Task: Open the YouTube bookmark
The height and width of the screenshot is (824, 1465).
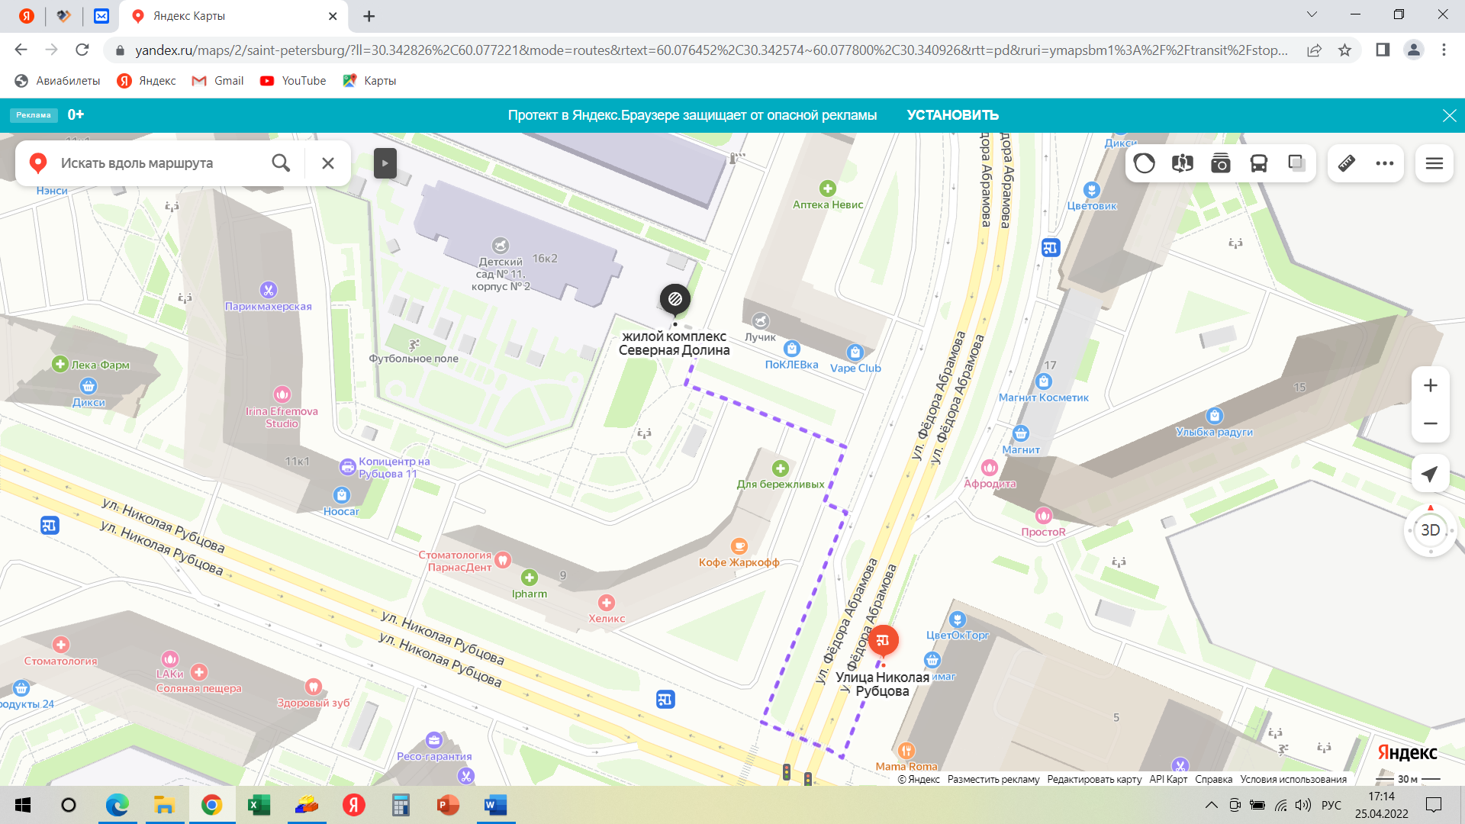Action: 293,81
